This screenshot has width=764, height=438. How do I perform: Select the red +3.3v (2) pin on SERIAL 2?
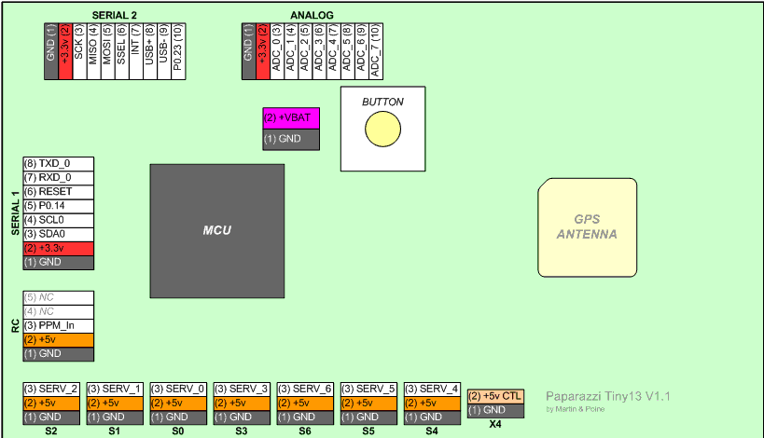tap(65, 51)
